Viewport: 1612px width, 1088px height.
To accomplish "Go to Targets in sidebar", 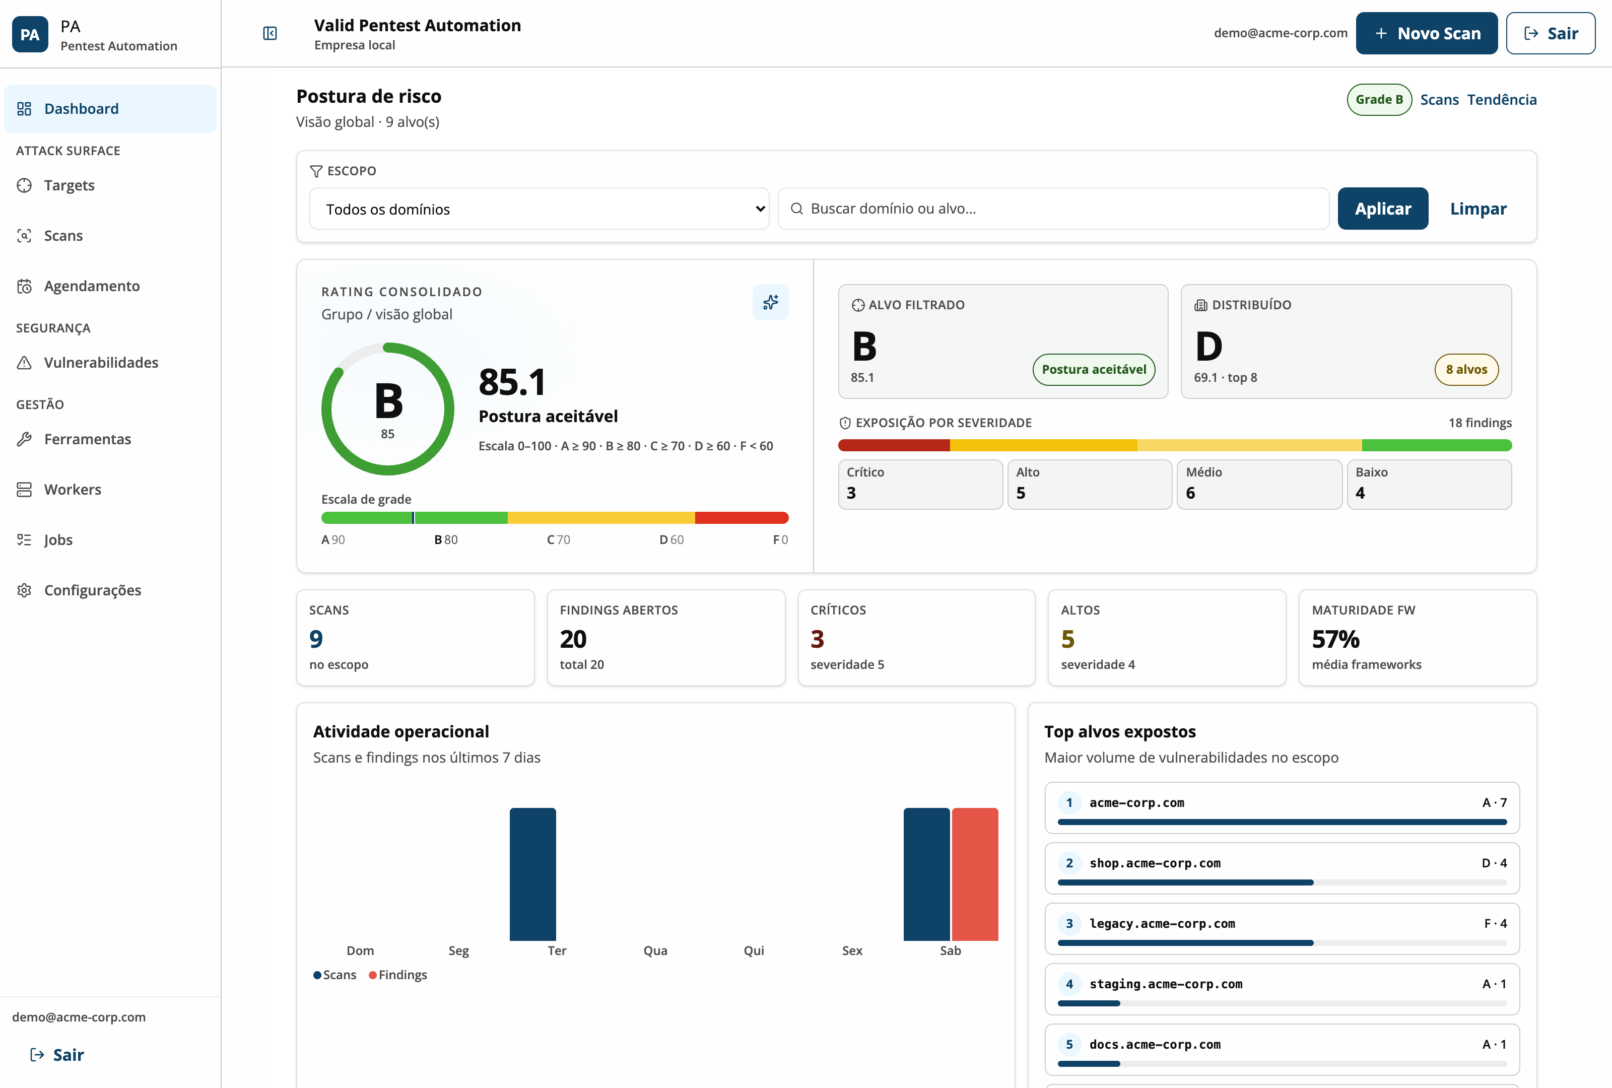I will pos(70,185).
